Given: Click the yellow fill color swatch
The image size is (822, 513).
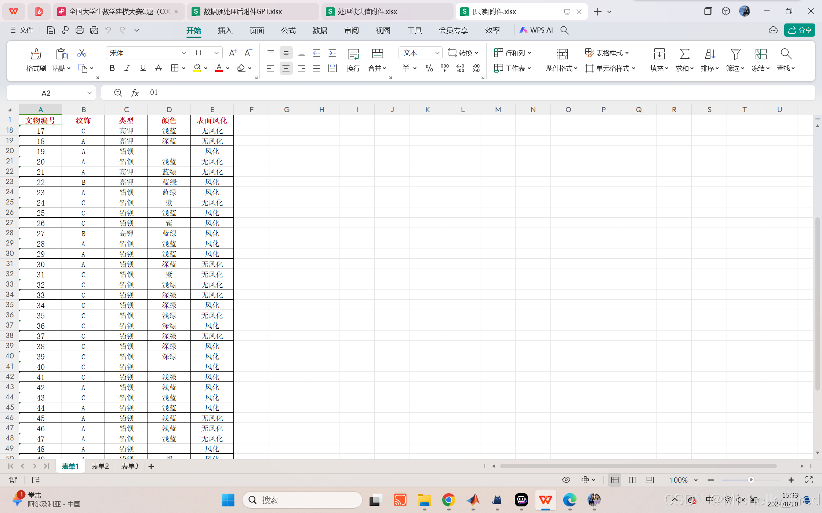Looking at the screenshot, I should (197, 68).
